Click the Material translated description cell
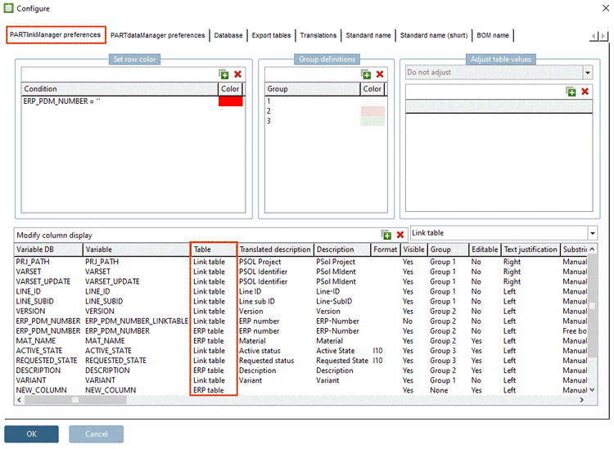Screen dimensions: 614x449 click(x=253, y=341)
